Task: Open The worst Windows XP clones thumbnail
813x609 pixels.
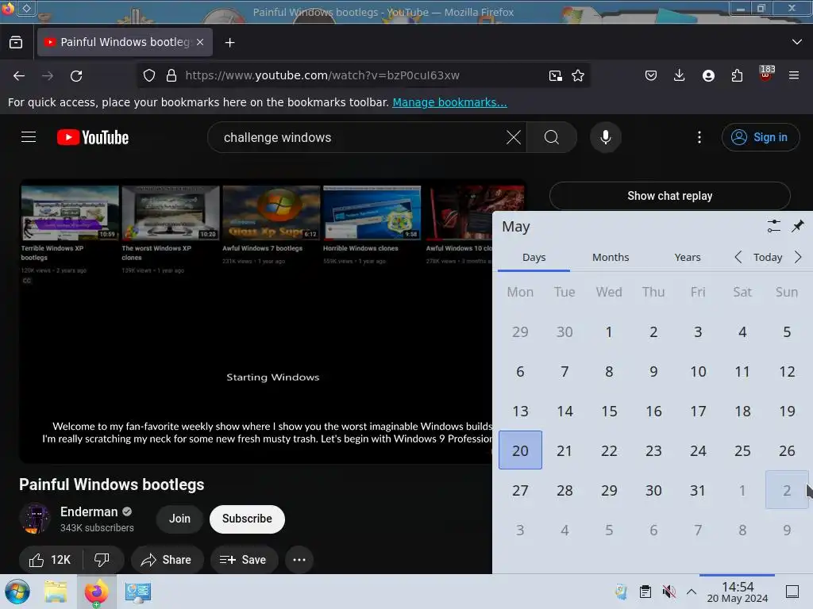Action: click(171, 213)
